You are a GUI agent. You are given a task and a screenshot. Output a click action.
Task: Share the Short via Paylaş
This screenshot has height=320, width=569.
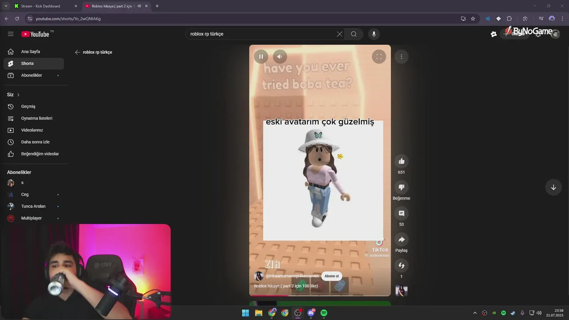pyautogui.click(x=401, y=240)
